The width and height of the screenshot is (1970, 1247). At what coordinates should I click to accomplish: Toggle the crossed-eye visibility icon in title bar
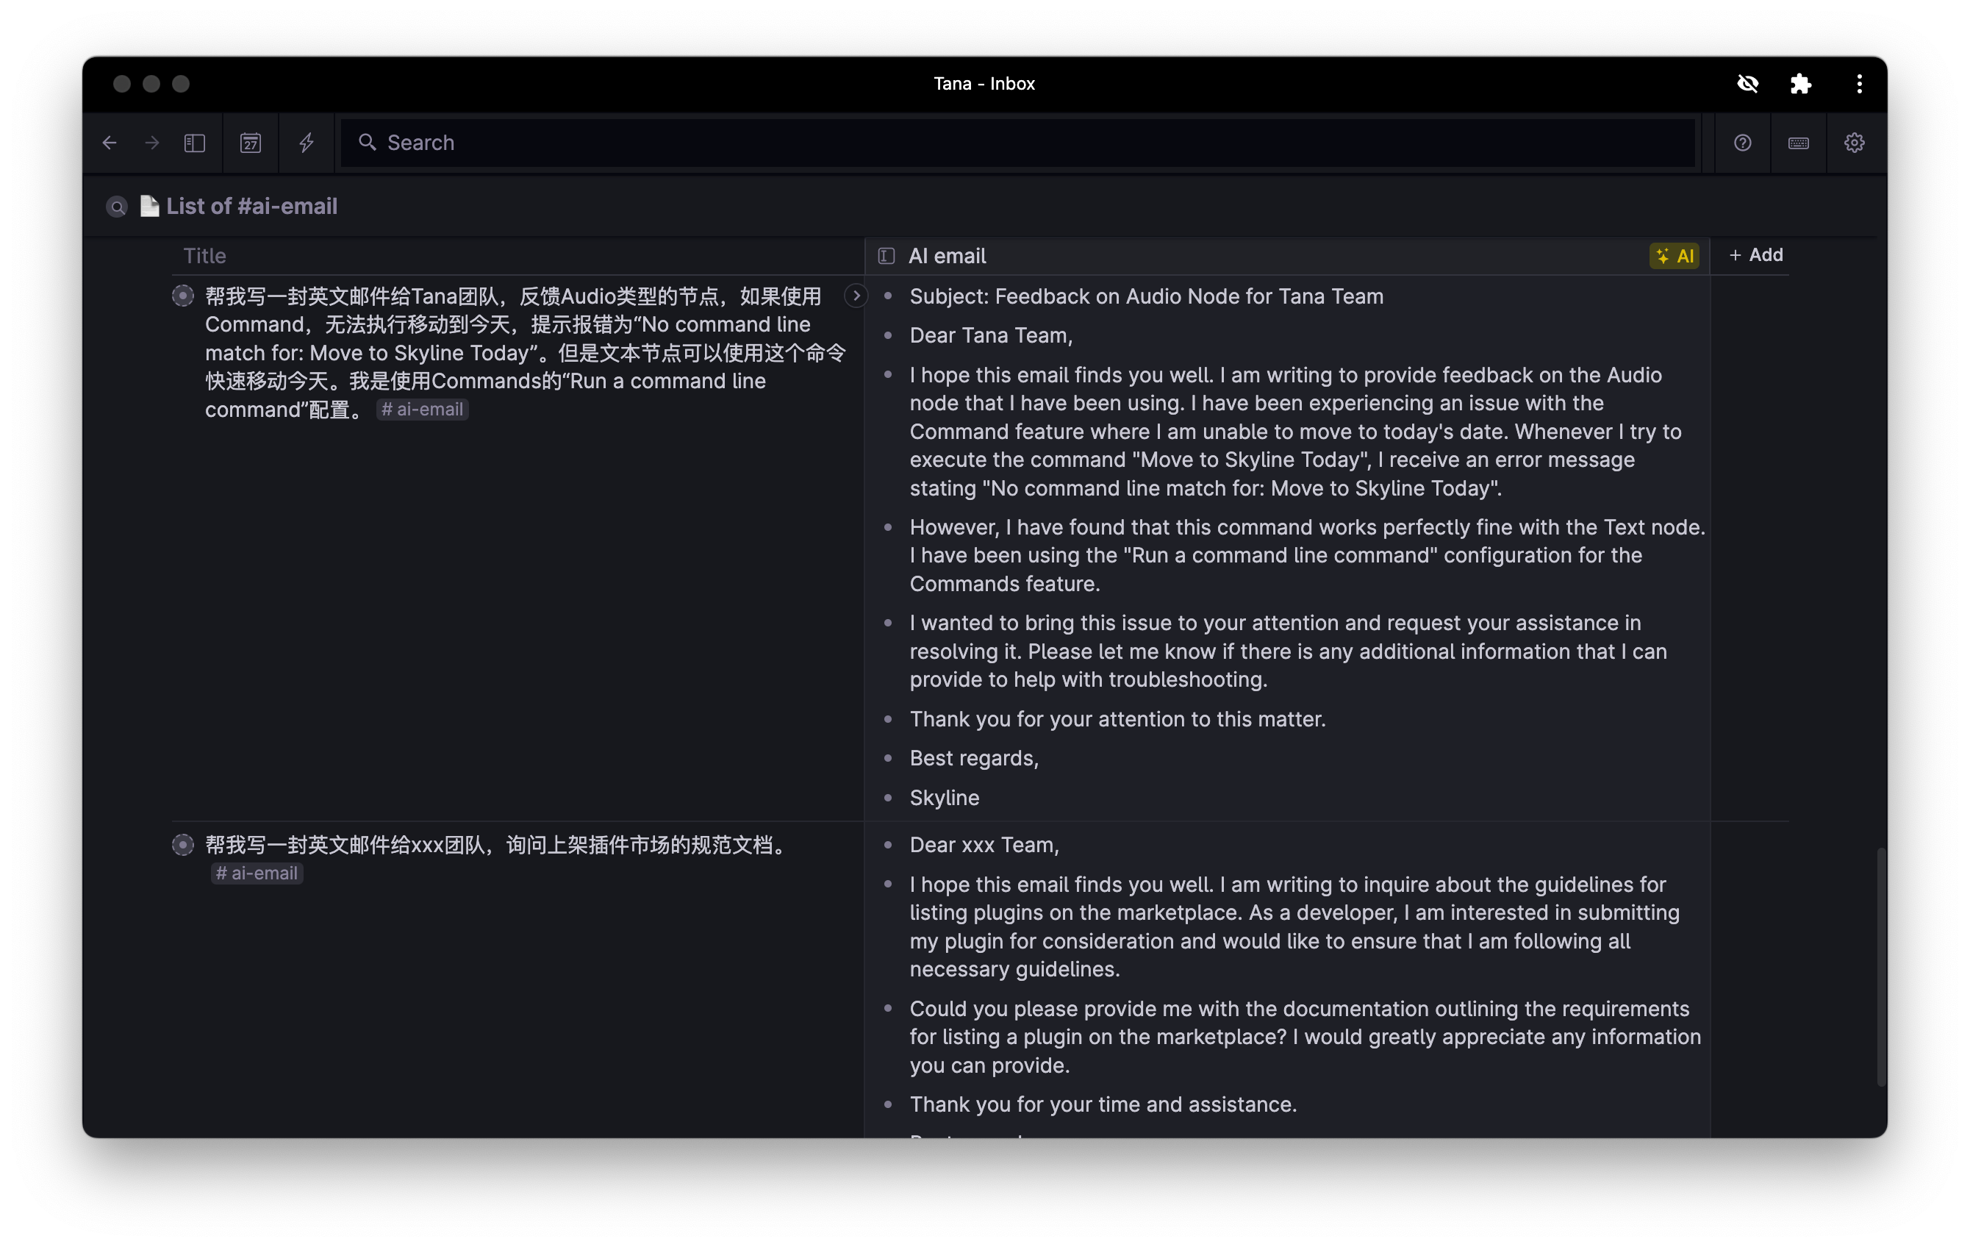(1747, 84)
